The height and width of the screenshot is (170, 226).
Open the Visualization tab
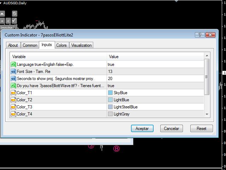point(81,45)
